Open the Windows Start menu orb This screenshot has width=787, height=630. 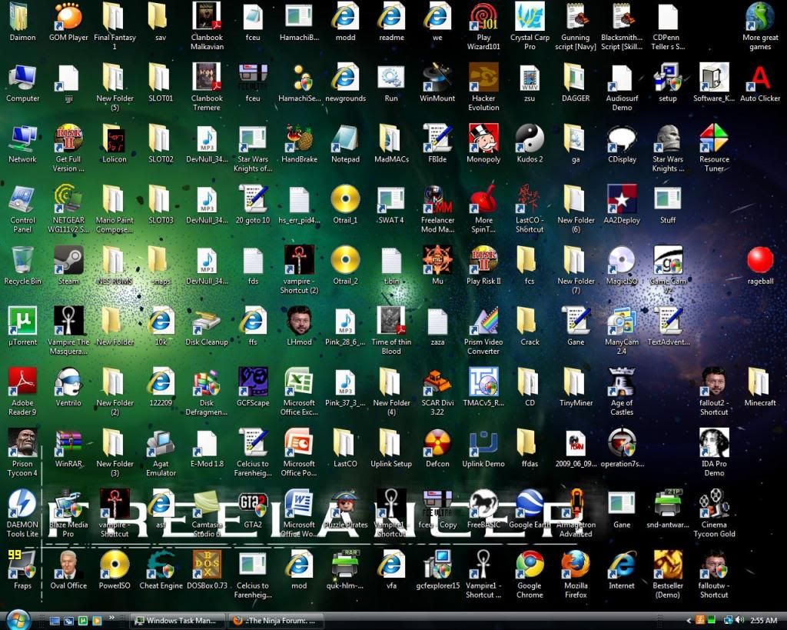[x=18, y=620]
